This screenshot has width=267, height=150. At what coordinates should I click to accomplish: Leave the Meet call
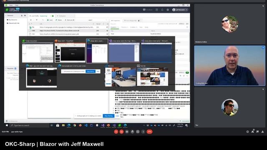pos(149,132)
